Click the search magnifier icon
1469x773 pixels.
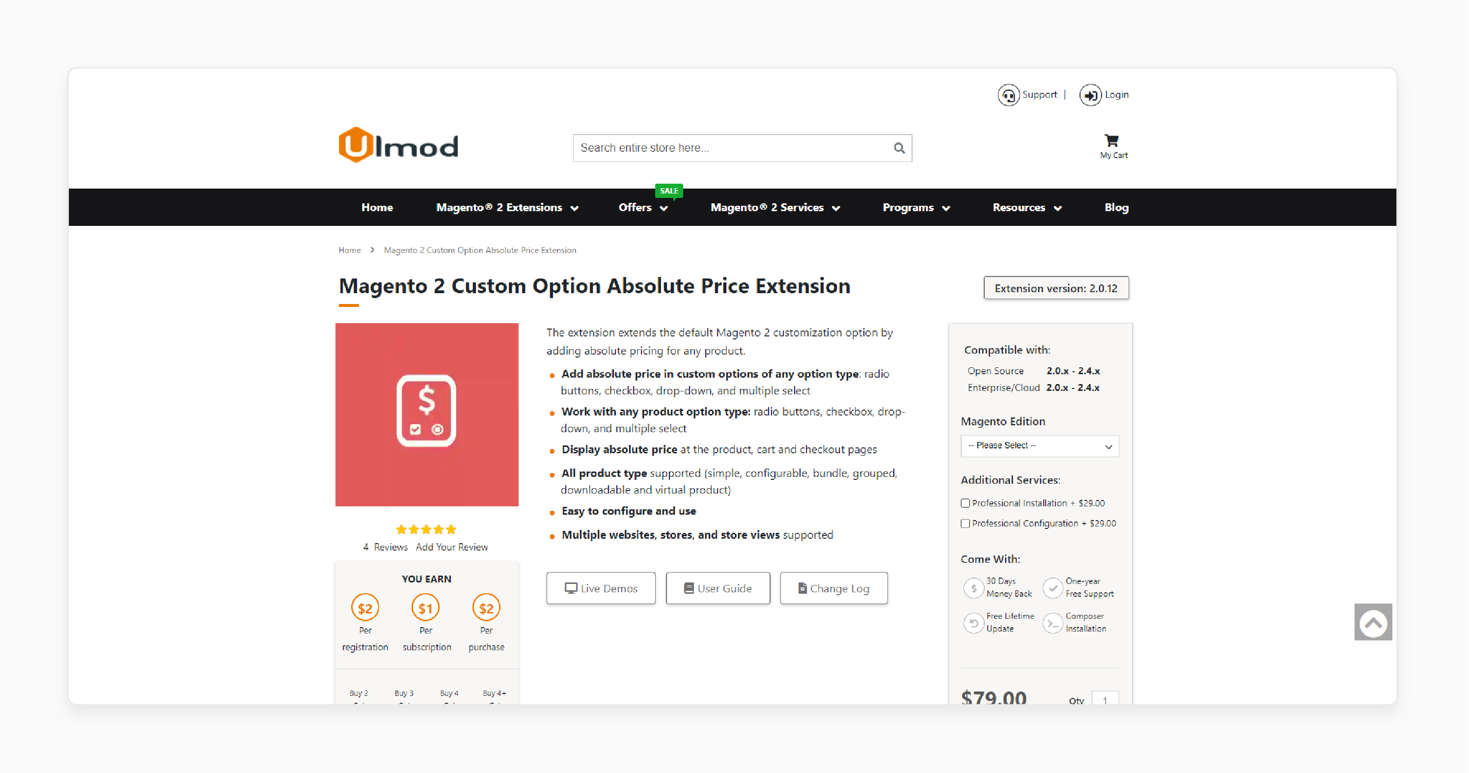click(x=898, y=148)
